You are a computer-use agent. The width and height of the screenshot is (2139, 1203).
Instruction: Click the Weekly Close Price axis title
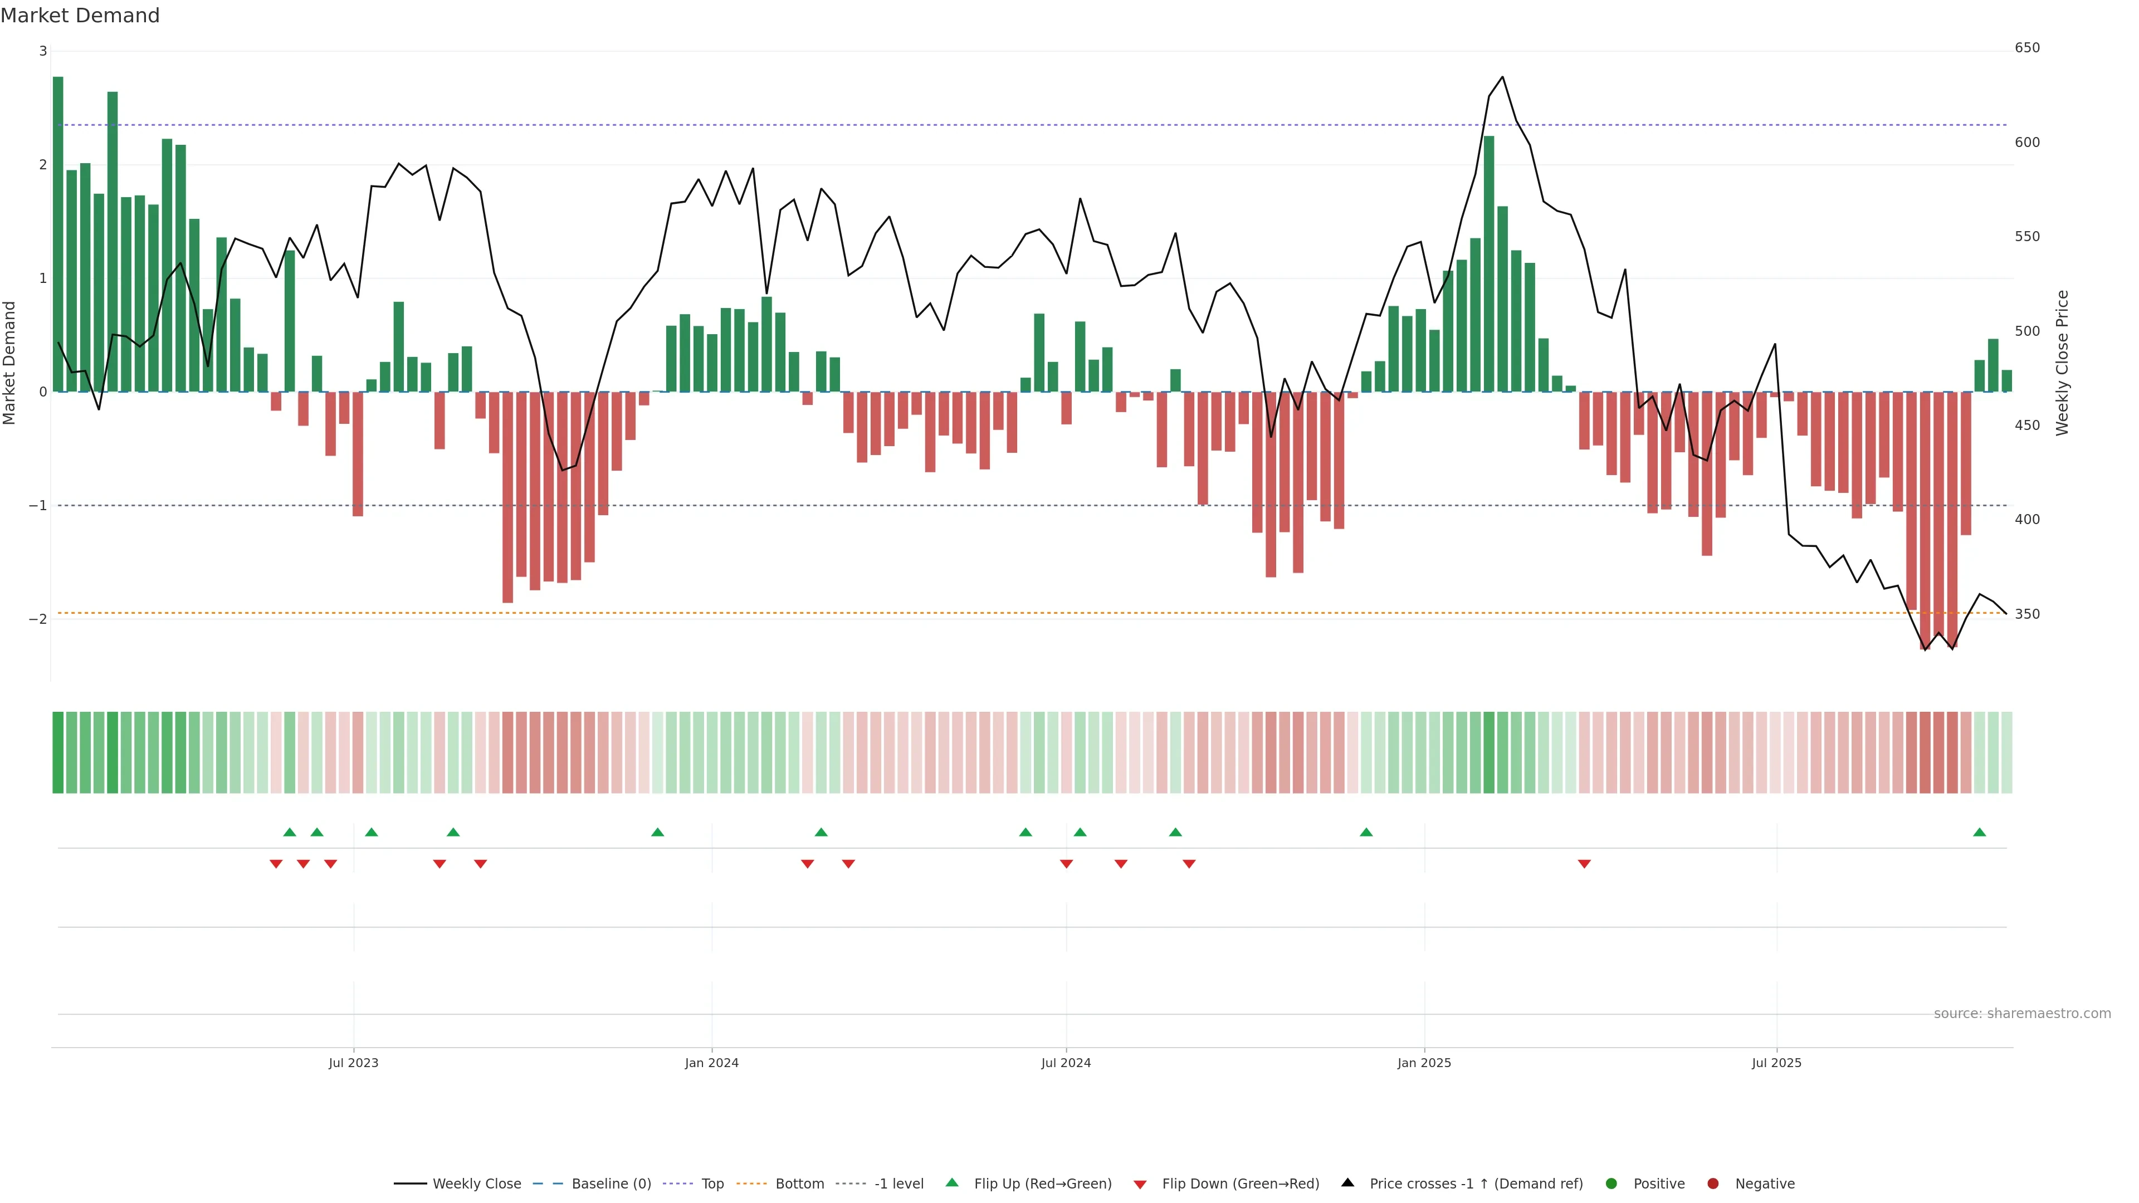point(2062,363)
